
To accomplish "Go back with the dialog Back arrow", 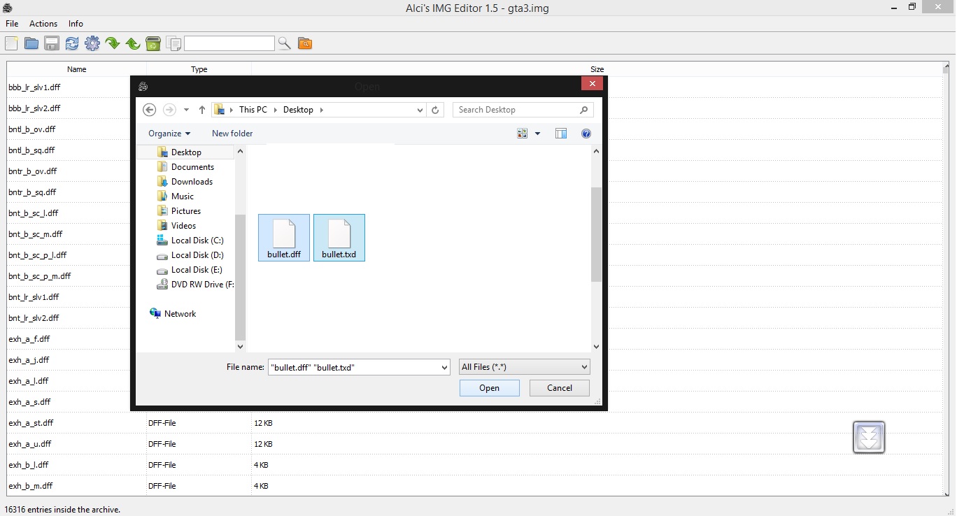I will tap(149, 110).
